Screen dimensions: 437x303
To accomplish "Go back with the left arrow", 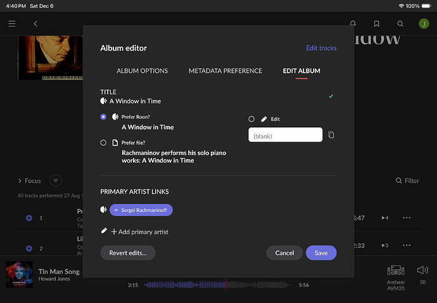I will point(35,23).
